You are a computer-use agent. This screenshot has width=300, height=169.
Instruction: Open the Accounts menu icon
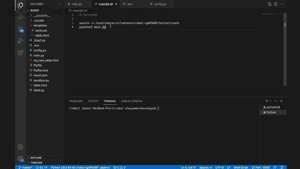(x=21, y=147)
